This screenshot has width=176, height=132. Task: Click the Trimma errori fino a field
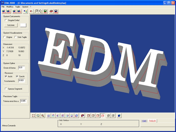[23, 101]
